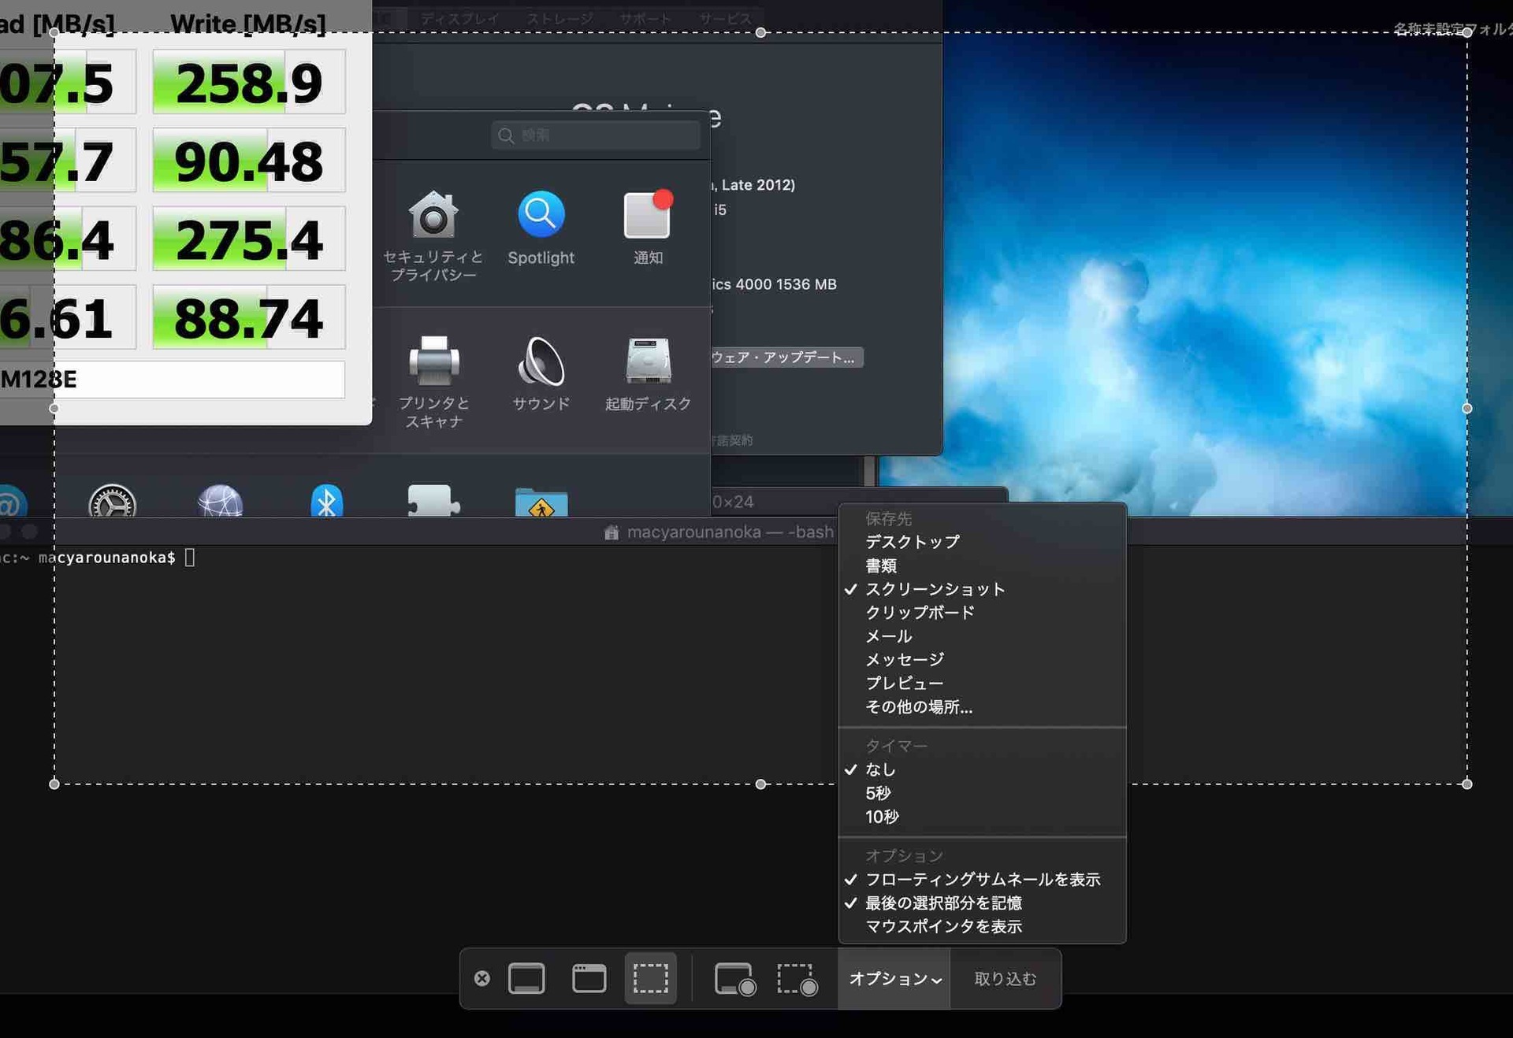Click the 取り込む capture button

coord(1005,979)
